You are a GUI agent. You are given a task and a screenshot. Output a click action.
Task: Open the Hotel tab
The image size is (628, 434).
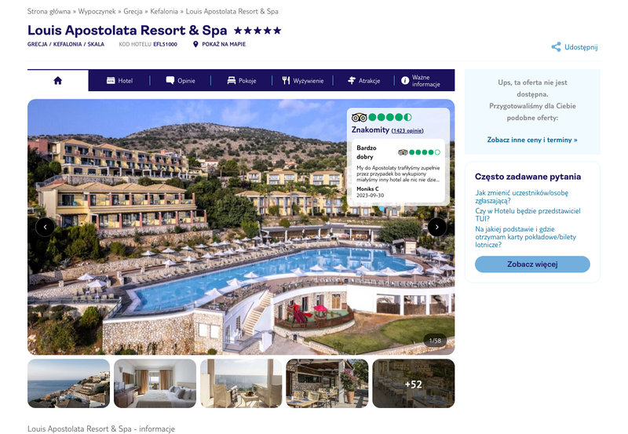pyautogui.click(x=119, y=81)
